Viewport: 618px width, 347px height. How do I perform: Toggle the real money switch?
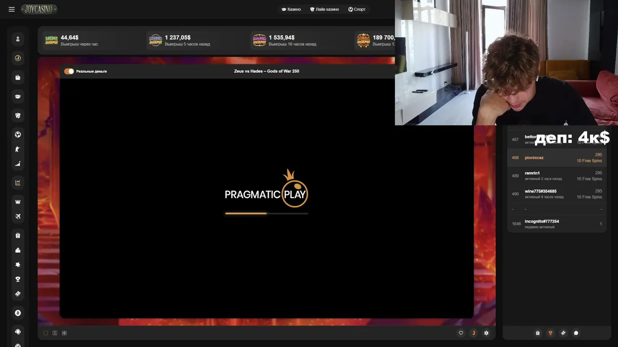[x=69, y=71]
